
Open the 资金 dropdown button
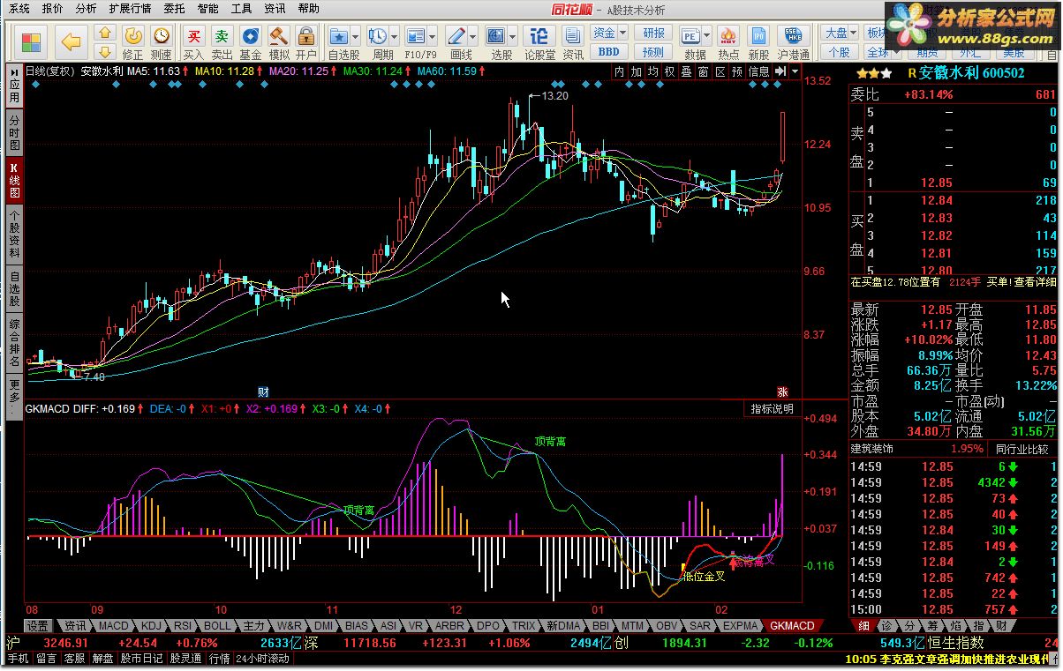click(609, 33)
